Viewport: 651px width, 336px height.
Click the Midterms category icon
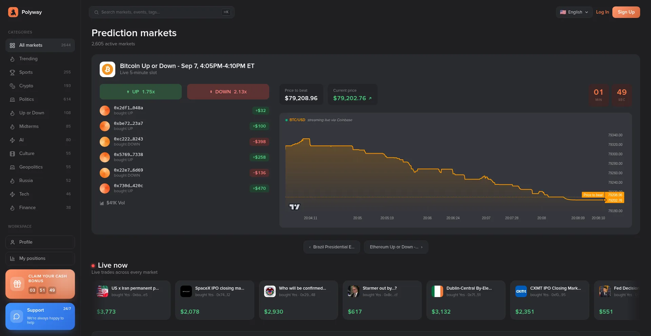pyautogui.click(x=13, y=127)
